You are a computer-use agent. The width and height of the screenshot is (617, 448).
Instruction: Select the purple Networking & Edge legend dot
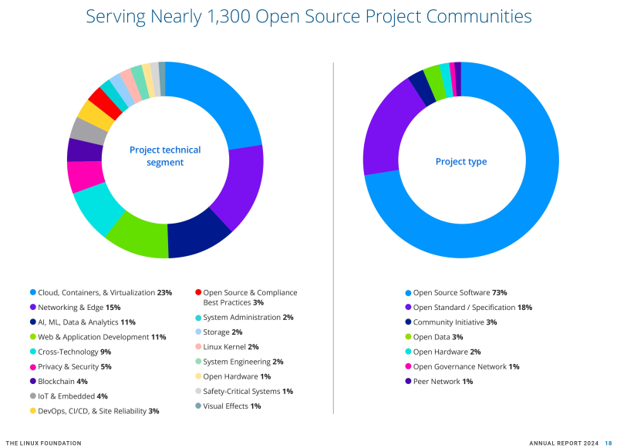point(32,308)
